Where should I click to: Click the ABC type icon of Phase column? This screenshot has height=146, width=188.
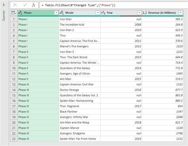[x=20, y=13]
